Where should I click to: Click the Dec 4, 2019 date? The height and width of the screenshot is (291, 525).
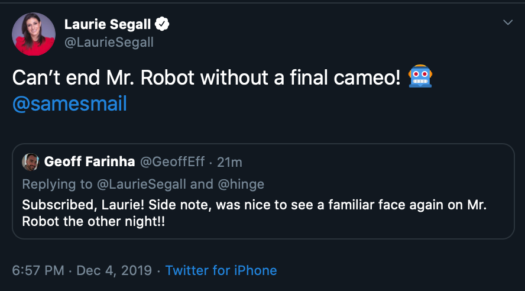[114, 270]
